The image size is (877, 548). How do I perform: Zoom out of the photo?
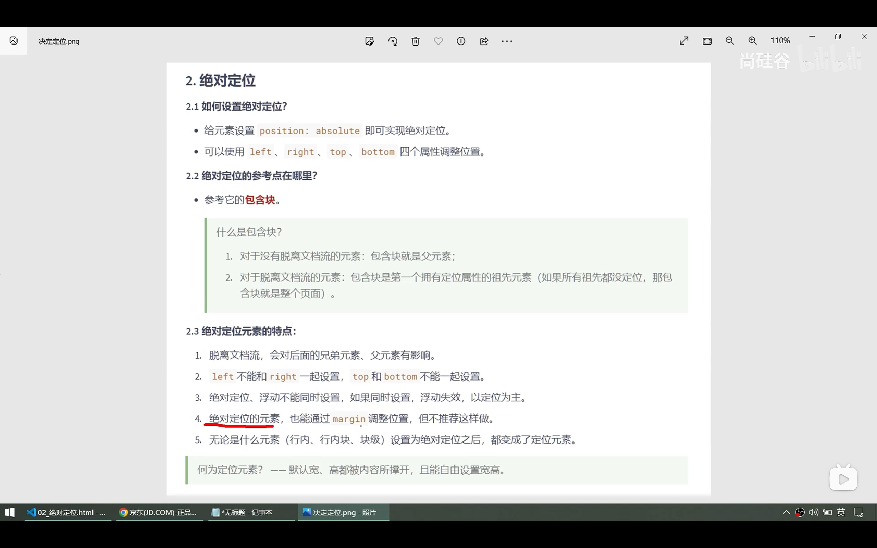coord(729,40)
